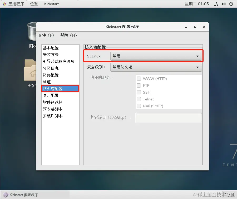
Task: Select 网络配置 in the sidebar list
Action: (60, 75)
